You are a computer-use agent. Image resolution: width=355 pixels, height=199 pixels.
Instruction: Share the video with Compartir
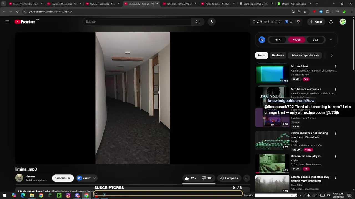coord(229,178)
